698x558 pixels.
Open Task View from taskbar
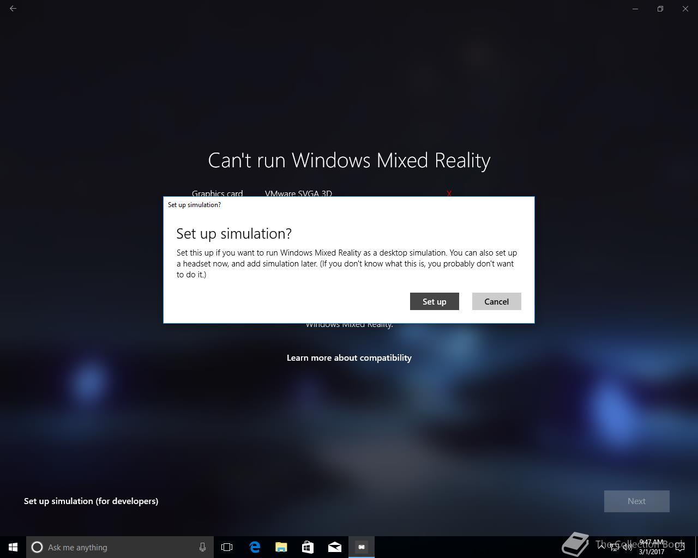[x=227, y=547]
